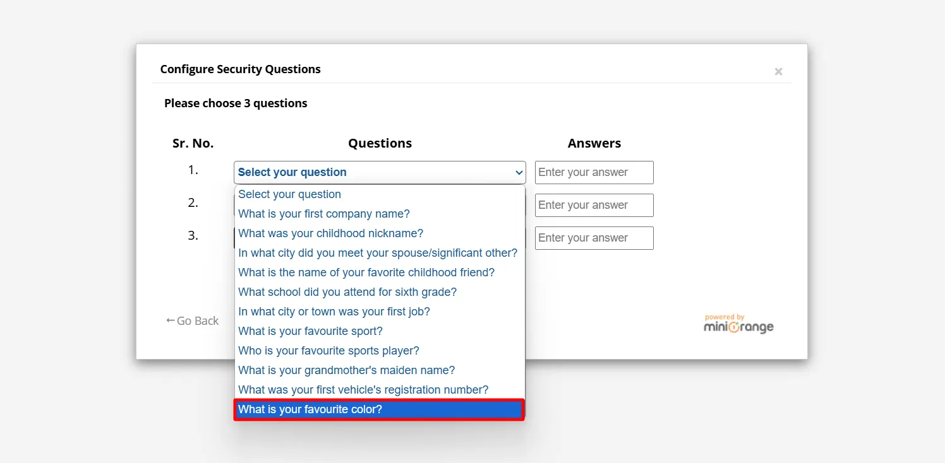Pick the spouse/significant other city question
945x463 pixels.
pyautogui.click(x=380, y=253)
